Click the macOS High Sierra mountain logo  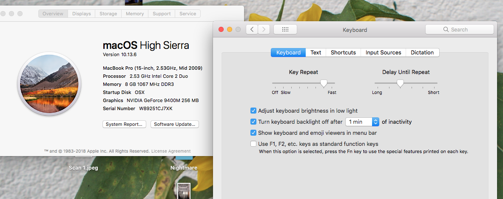point(49,83)
